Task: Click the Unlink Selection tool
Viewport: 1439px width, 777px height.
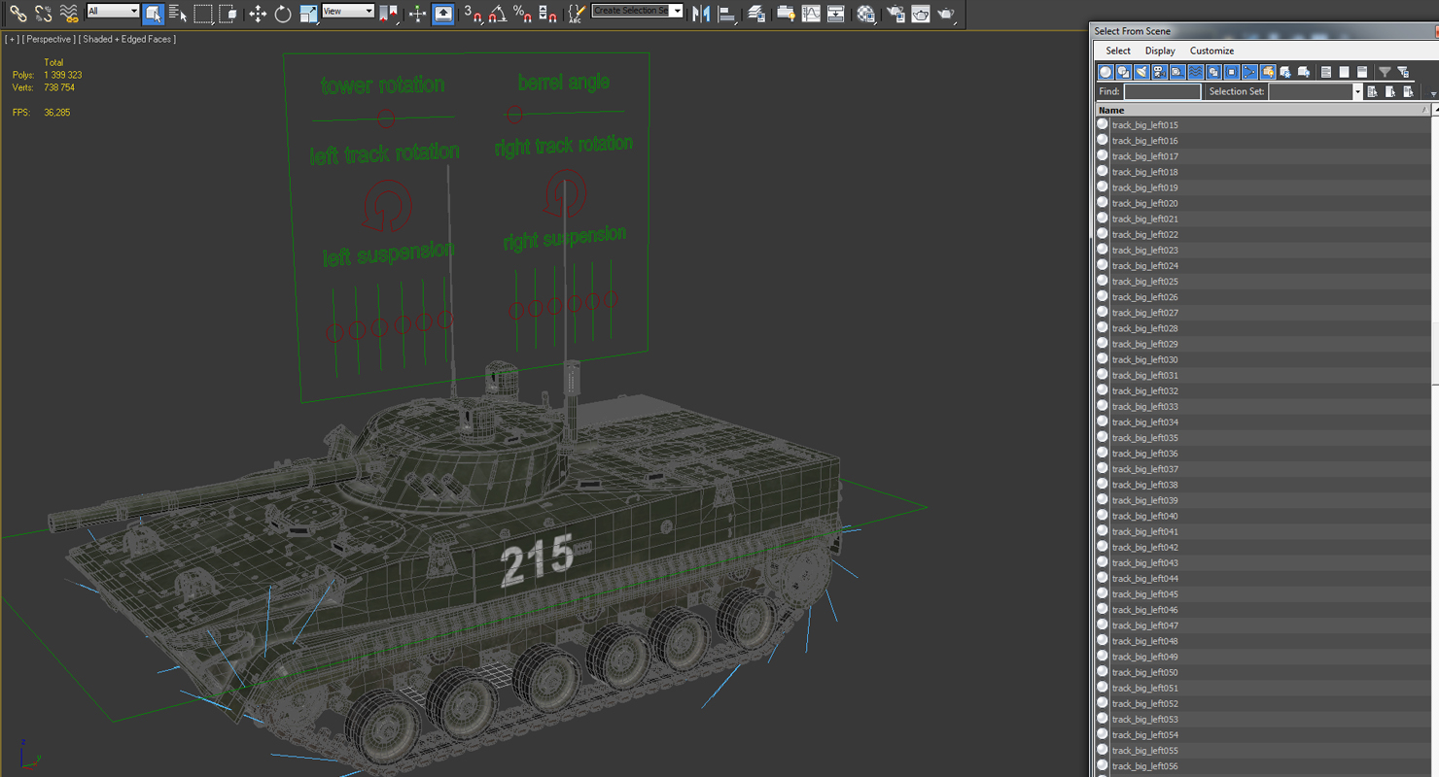Action: [43, 14]
